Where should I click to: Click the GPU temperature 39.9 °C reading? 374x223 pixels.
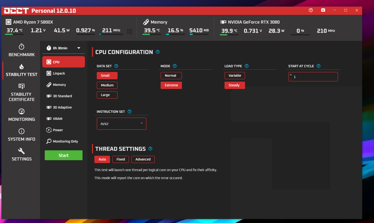click(x=229, y=31)
